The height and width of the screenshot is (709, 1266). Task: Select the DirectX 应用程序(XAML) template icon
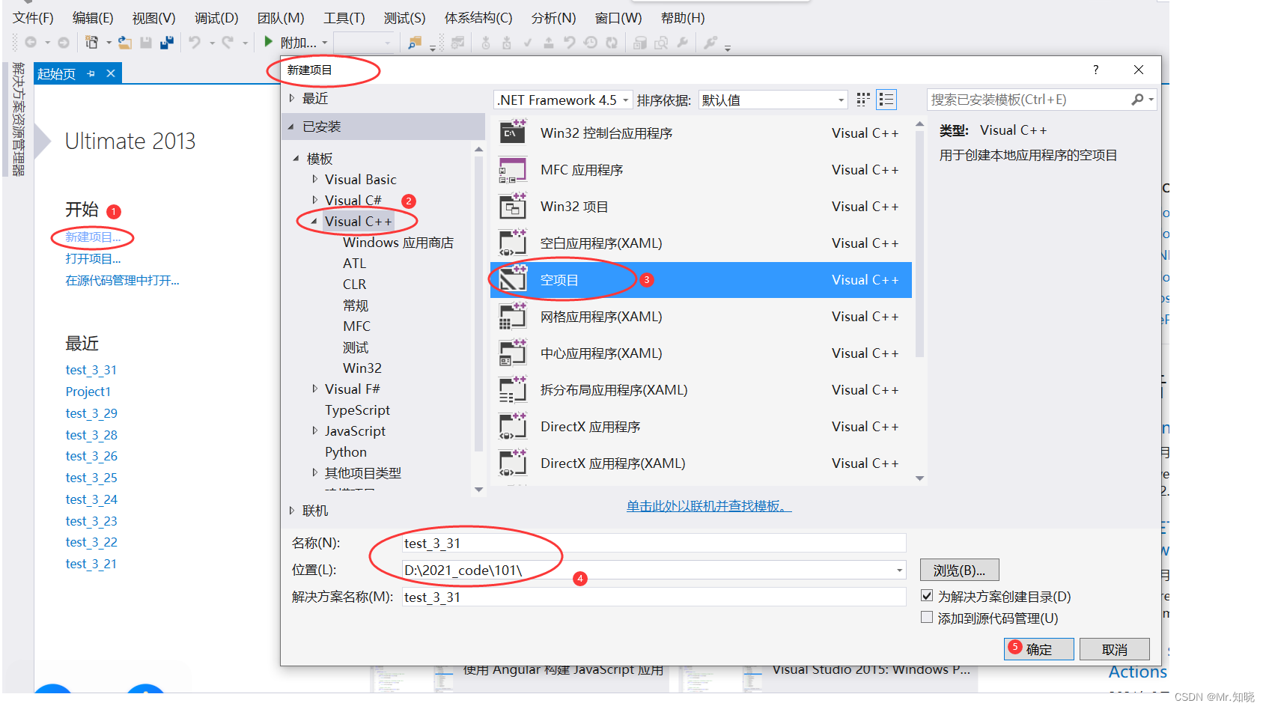512,463
